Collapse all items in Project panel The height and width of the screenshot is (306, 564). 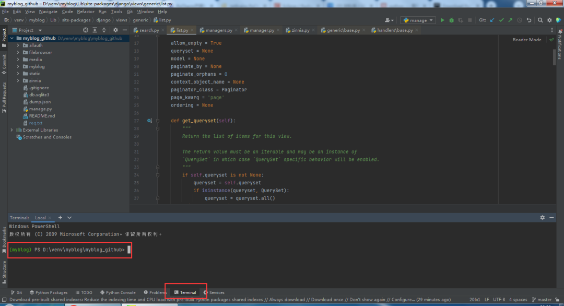click(104, 30)
